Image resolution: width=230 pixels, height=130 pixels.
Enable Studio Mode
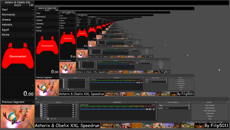click(210, 113)
